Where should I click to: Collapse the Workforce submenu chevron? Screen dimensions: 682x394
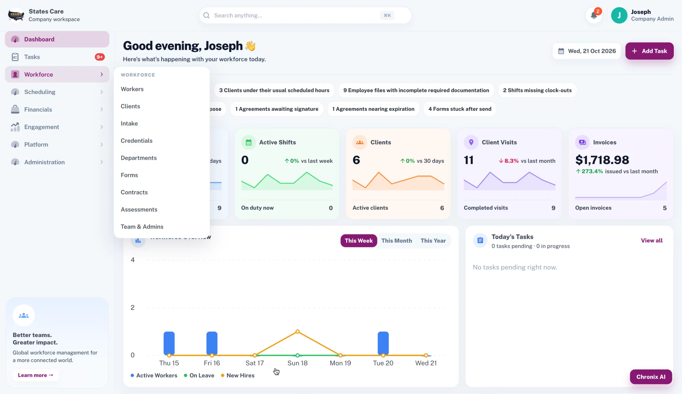tap(102, 74)
